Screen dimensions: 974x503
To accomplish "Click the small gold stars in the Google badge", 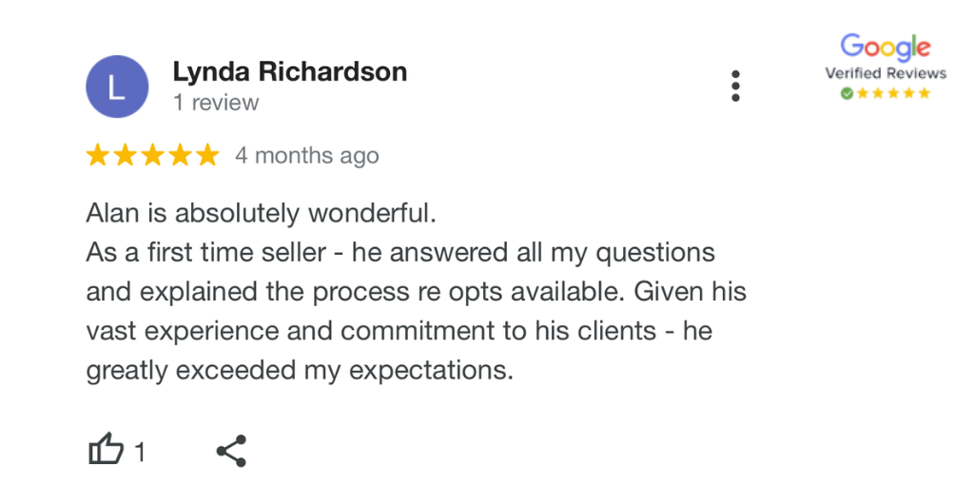I will pyautogui.click(x=892, y=93).
